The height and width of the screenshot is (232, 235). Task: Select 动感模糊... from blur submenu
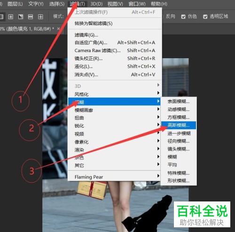click(x=179, y=109)
